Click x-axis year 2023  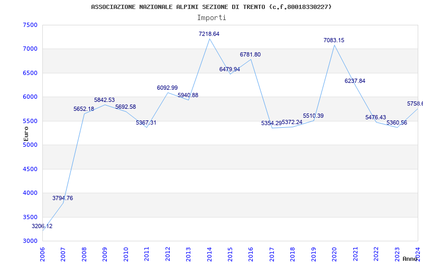click(x=398, y=254)
